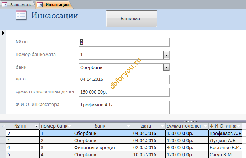Click cell 300 000,00р.
This screenshot has width=246, height=158.
[187, 147]
